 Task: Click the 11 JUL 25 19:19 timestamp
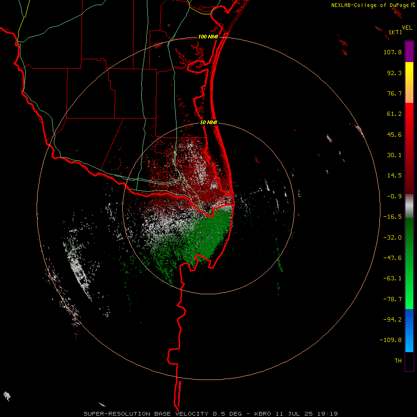point(307,414)
